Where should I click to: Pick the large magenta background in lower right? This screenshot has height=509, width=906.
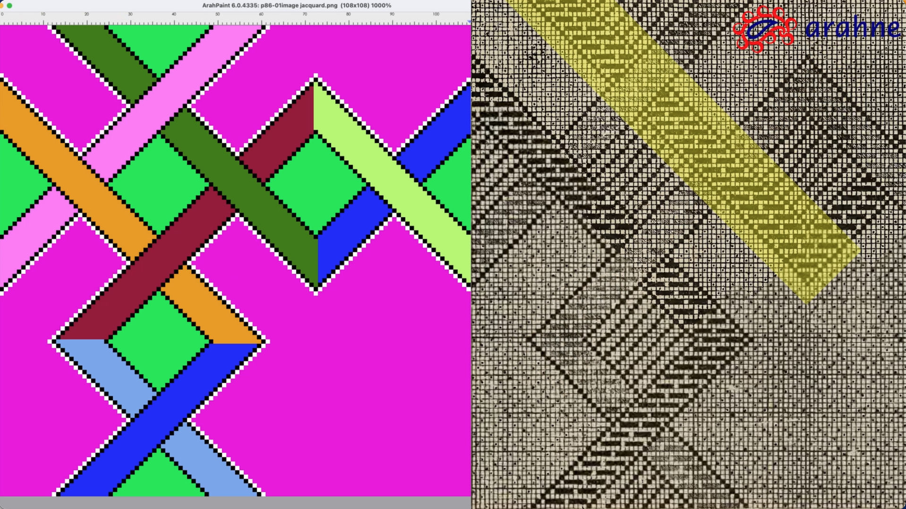368,387
